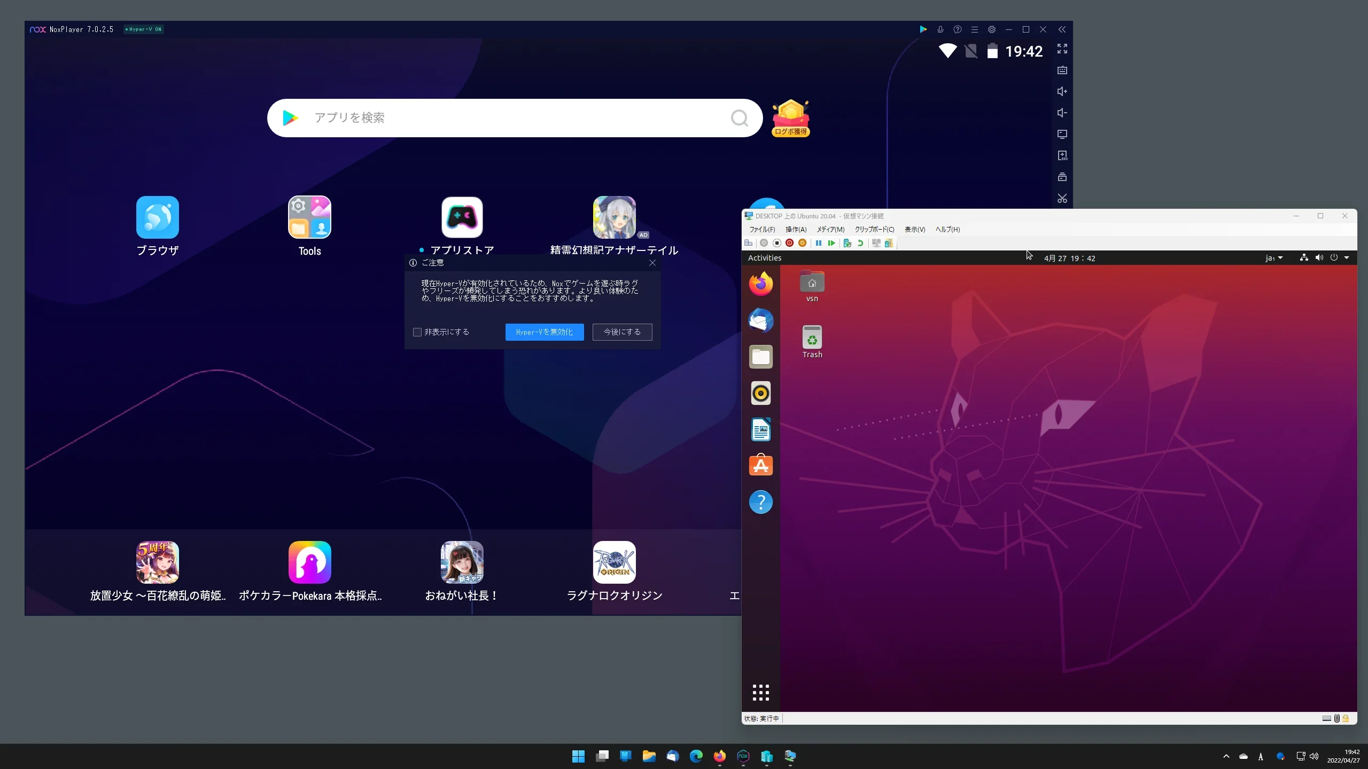Decrease NoxPlayer volume
This screenshot has height=769, width=1368.
point(1062,113)
